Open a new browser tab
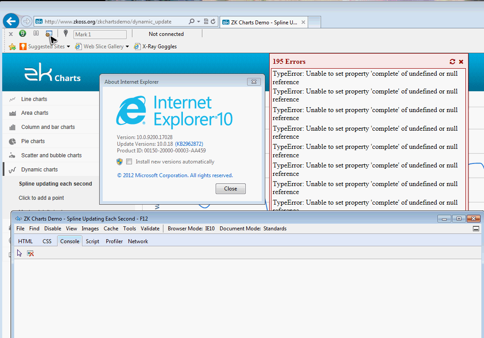484x338 pixels. pyautogui.click(x=314, y=22)
